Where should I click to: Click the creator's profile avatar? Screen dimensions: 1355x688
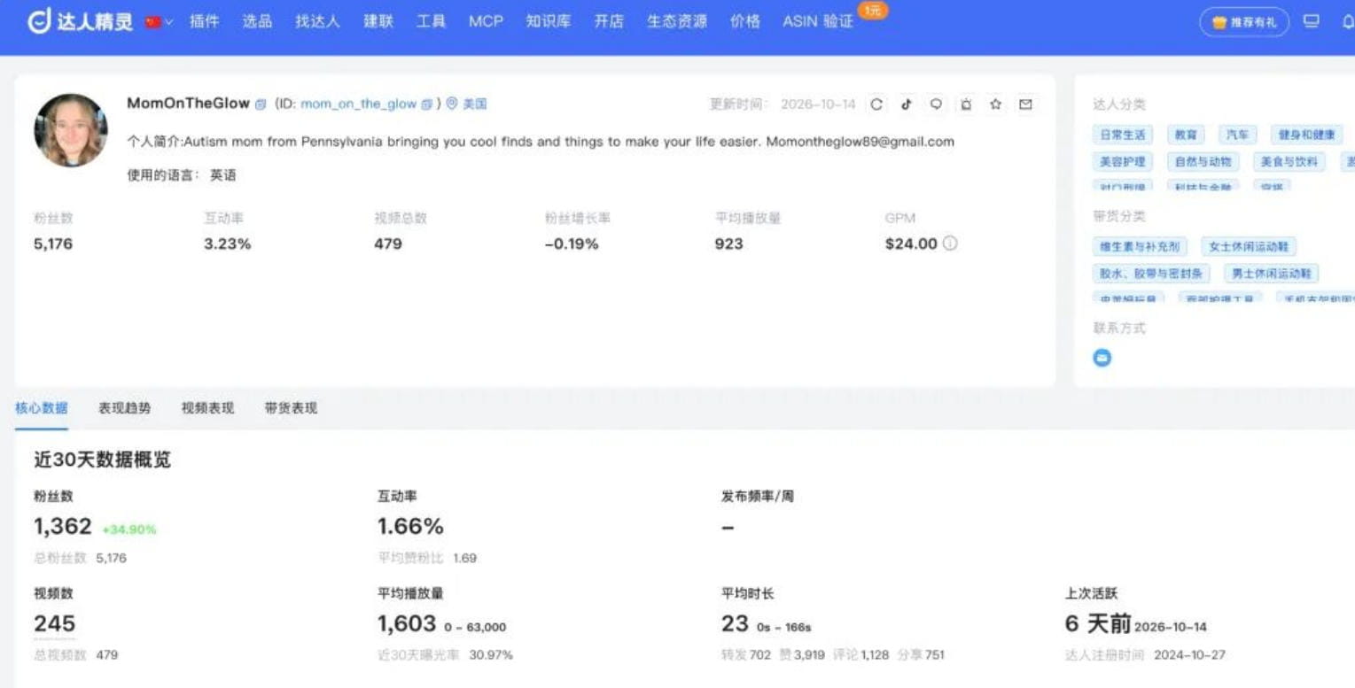(x=71, y=130)
